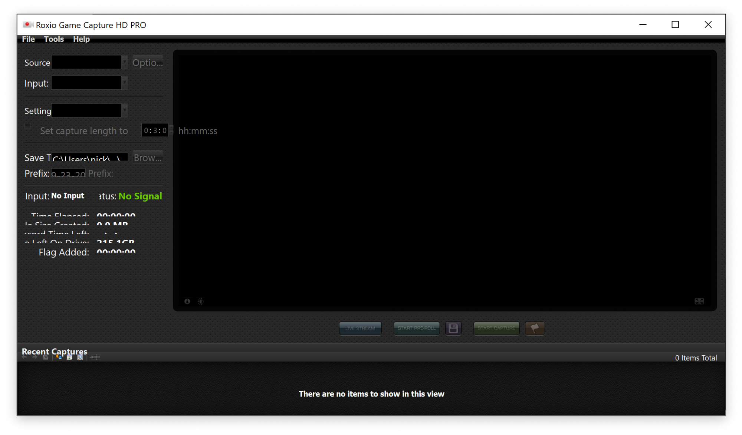Click the capture length spinner arrows

171,130
